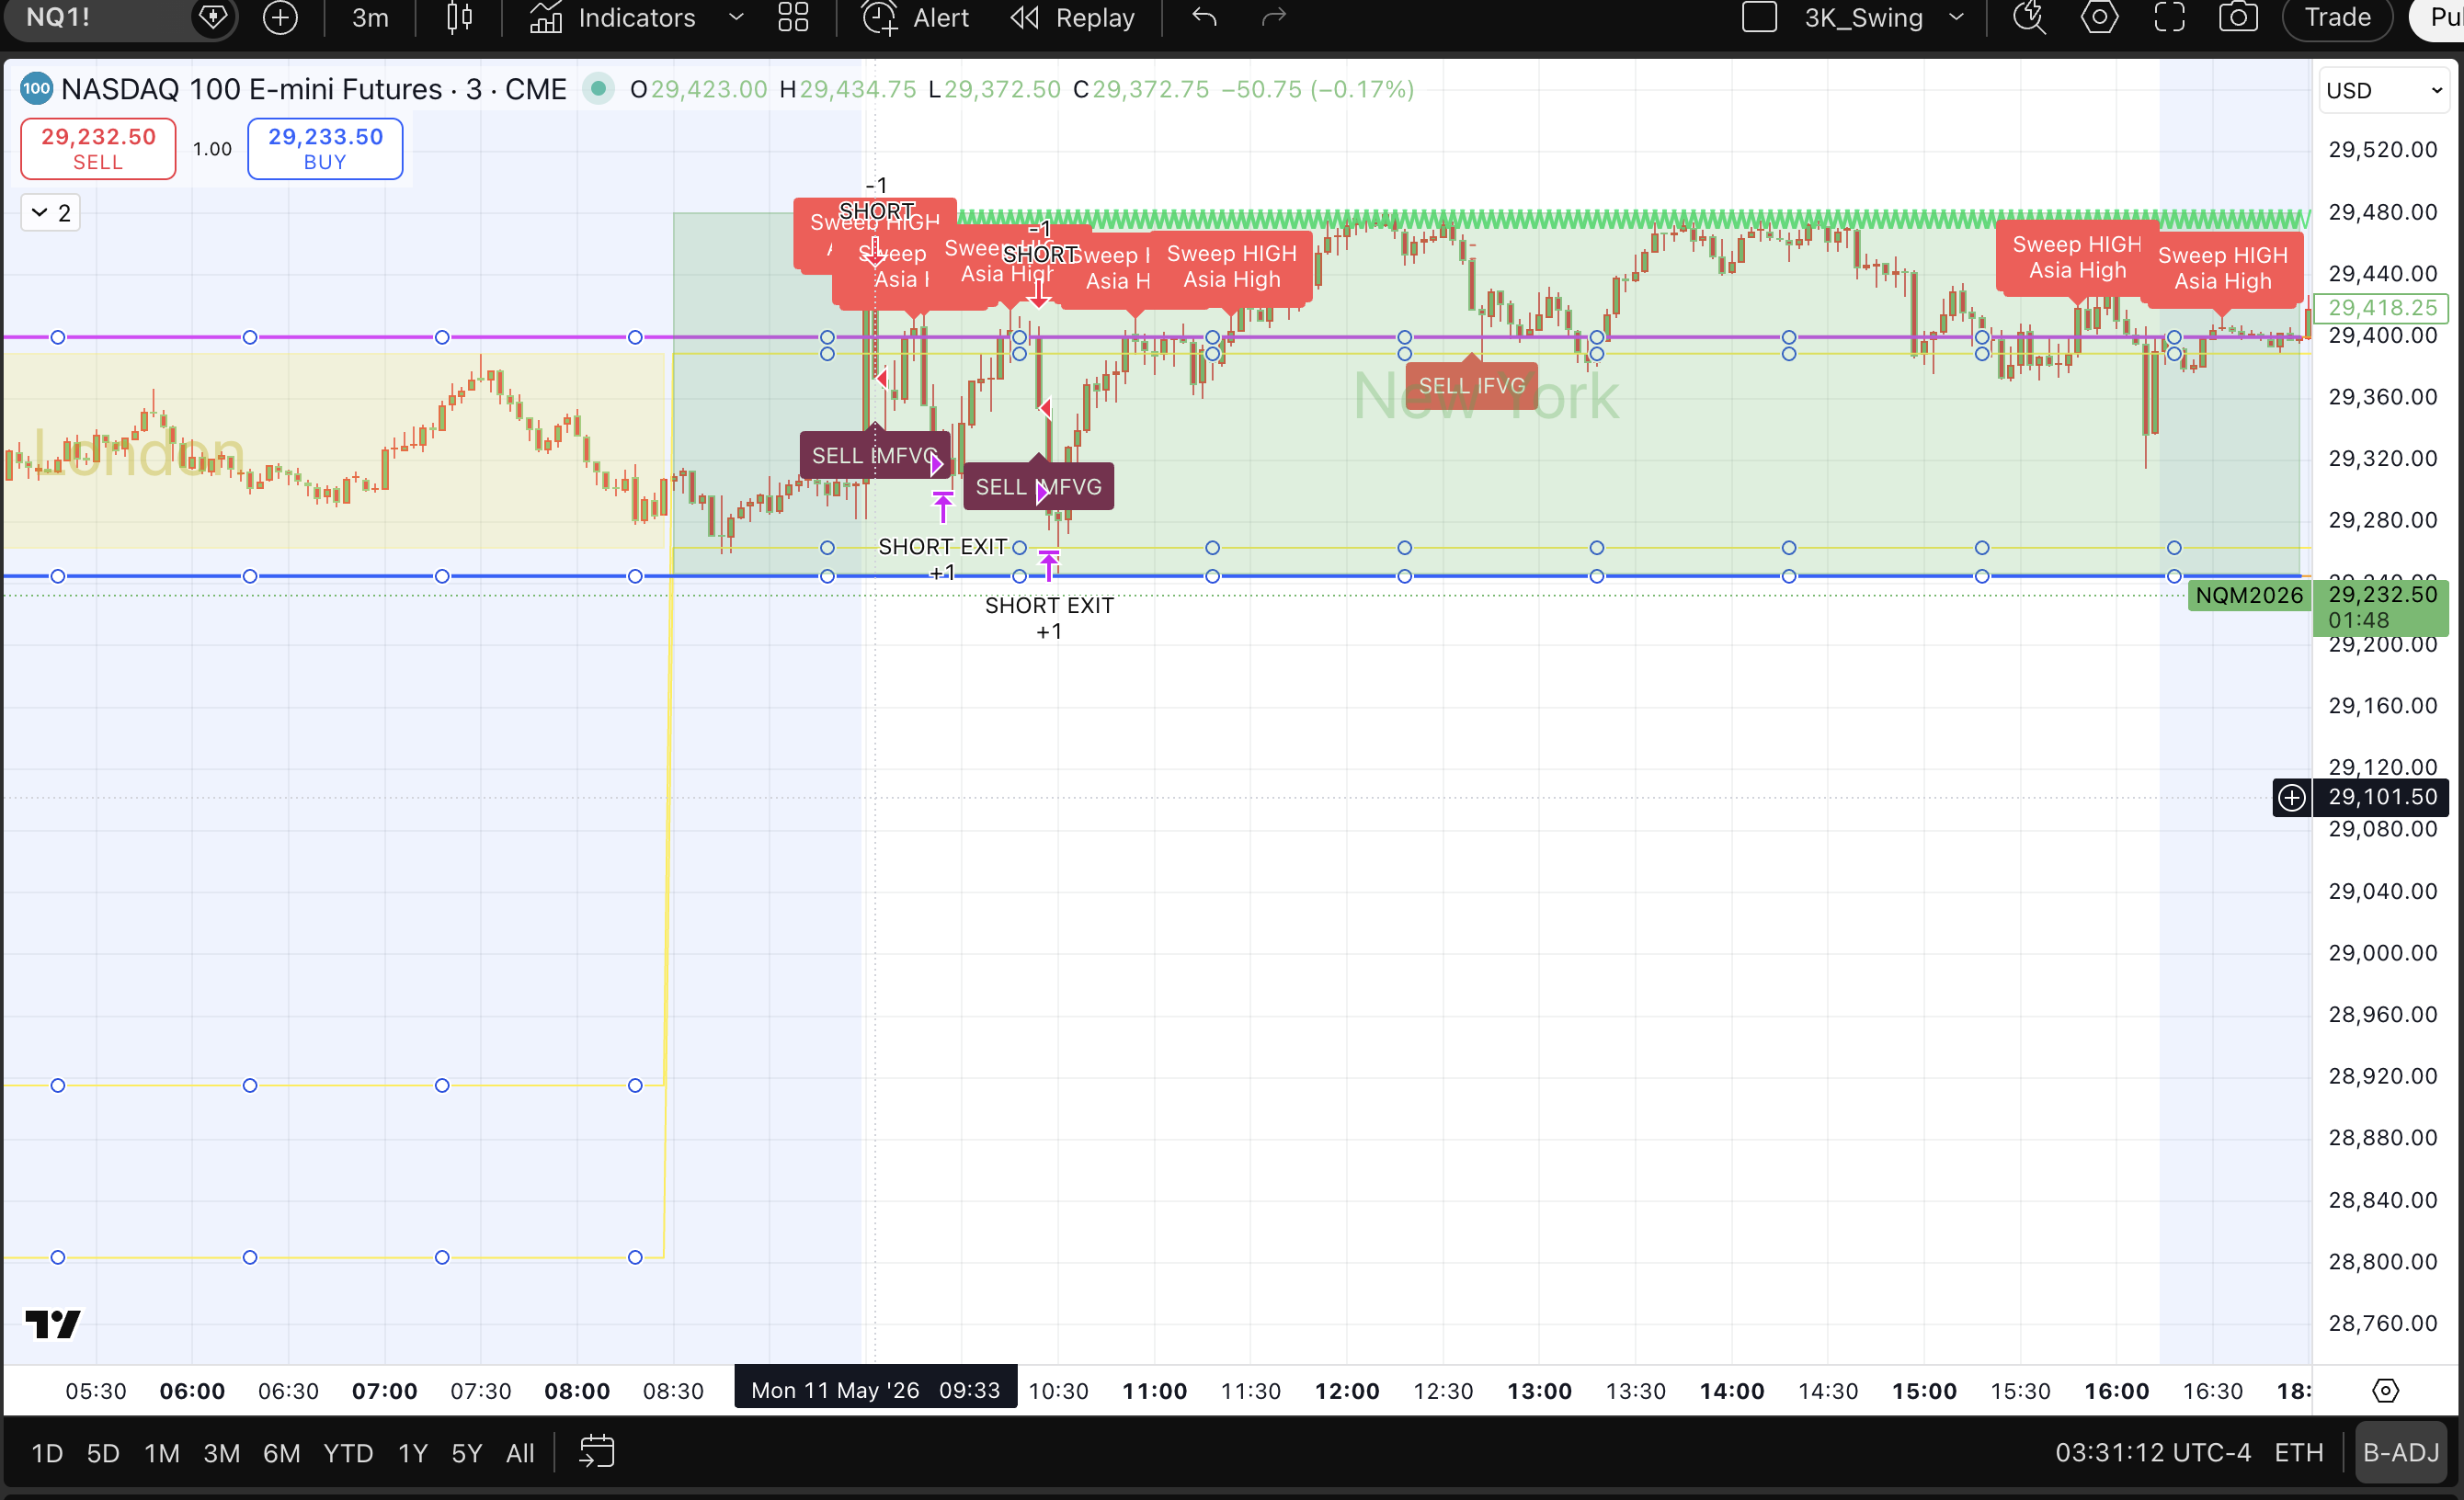Open the 3K_Swing layout name
2464x1500 pixels.
[x=1863, y=17]
